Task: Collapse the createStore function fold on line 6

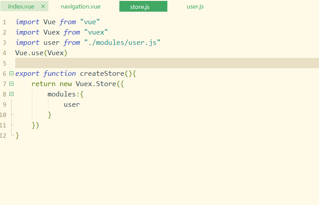Action: coord(11,74)
